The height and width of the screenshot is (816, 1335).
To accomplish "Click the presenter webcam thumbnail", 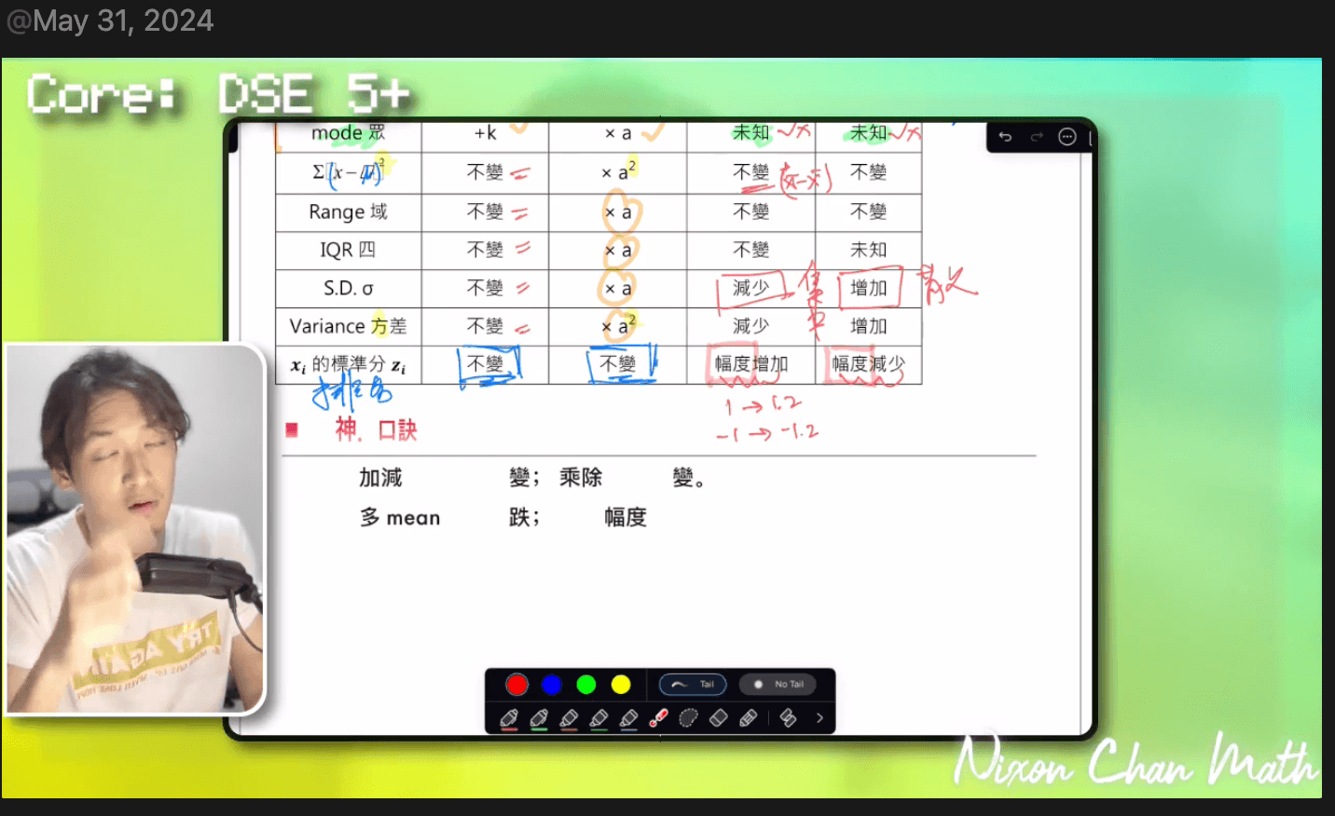I will pos(134,529).
